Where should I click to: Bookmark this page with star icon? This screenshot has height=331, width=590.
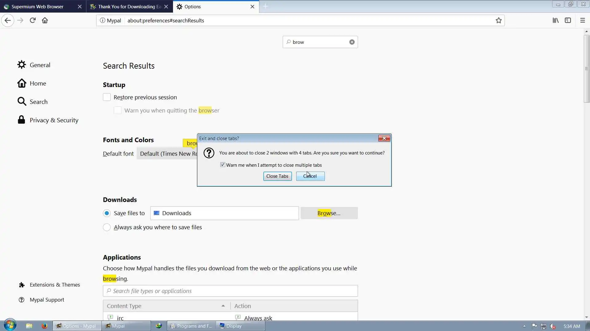[x=498, y=20]
